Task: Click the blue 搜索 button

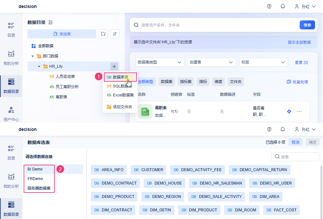Action: 307,25
